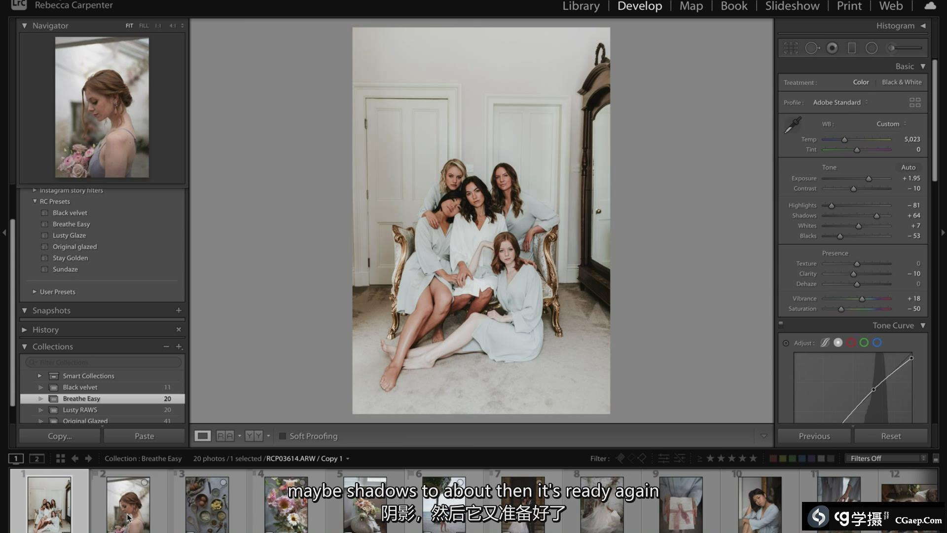The height and width of the screenshot is (533, 947).
Task: Open the Profile Browser grid icon
Action: (914, 102)
